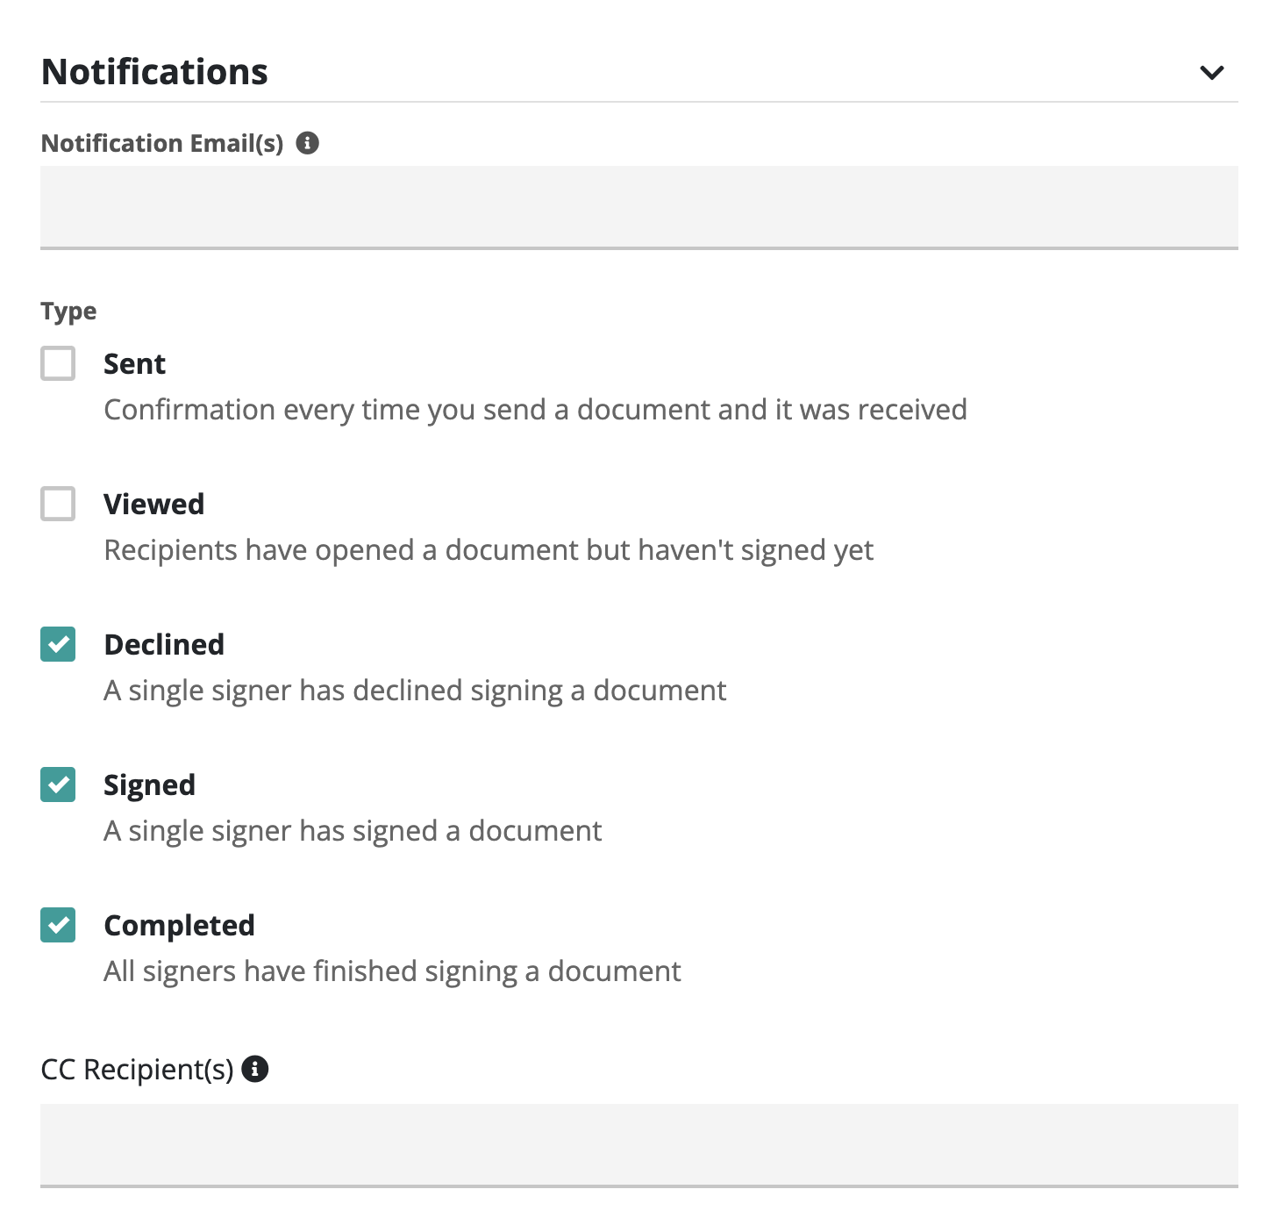1277x1218 pixels.
Task: Click the Sent label text
Action: pos(134,363)
